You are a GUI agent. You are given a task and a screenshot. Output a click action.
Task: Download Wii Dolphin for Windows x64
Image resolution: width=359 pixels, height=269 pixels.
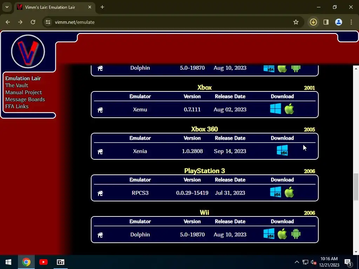[269, 234]
